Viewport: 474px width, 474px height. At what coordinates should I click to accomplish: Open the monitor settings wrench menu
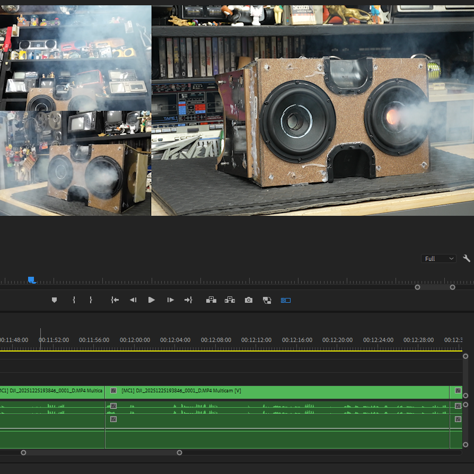click(467, 258)
